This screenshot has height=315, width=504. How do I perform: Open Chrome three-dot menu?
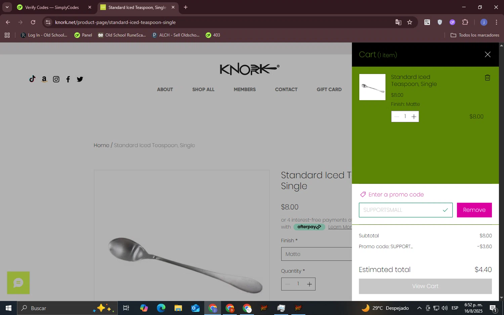tap(496, 22)
